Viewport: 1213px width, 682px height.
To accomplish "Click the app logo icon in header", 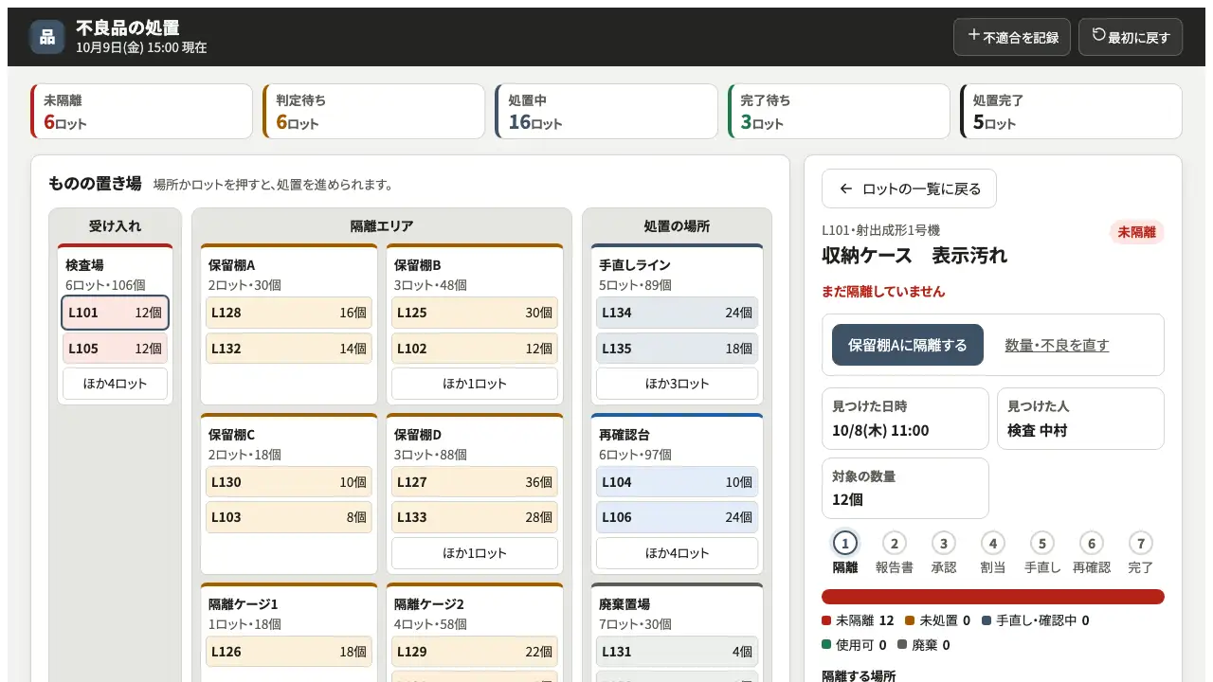I will pyautogui.click(x=47, y=37).
